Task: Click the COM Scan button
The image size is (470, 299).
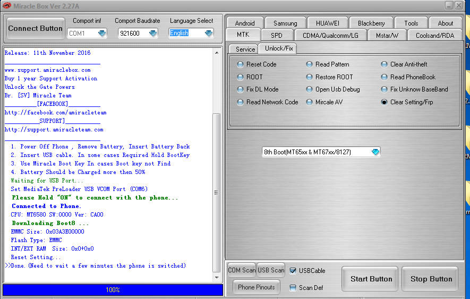Action: [x=242, y=270]
